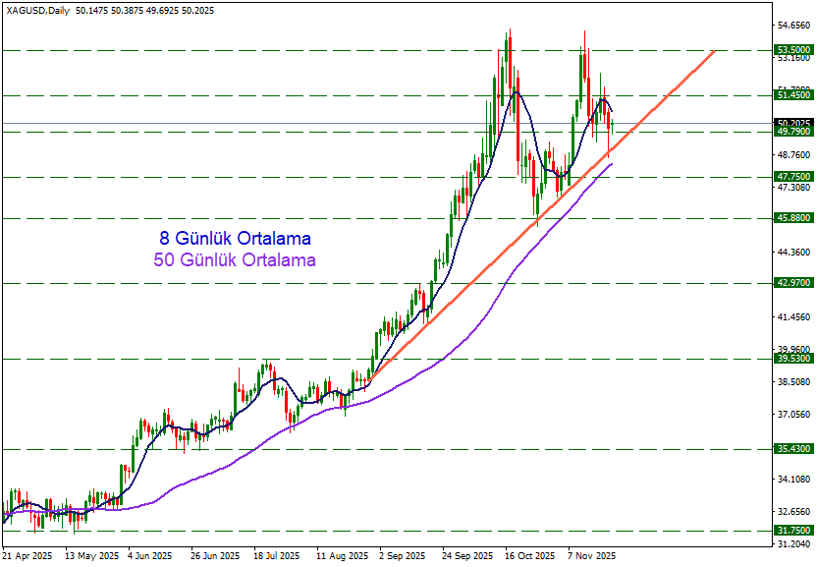Image resolution: width=817 pixels, height=567 pixels.
Task: Select the 45.8800 level price label
Action: click(792, 218)
